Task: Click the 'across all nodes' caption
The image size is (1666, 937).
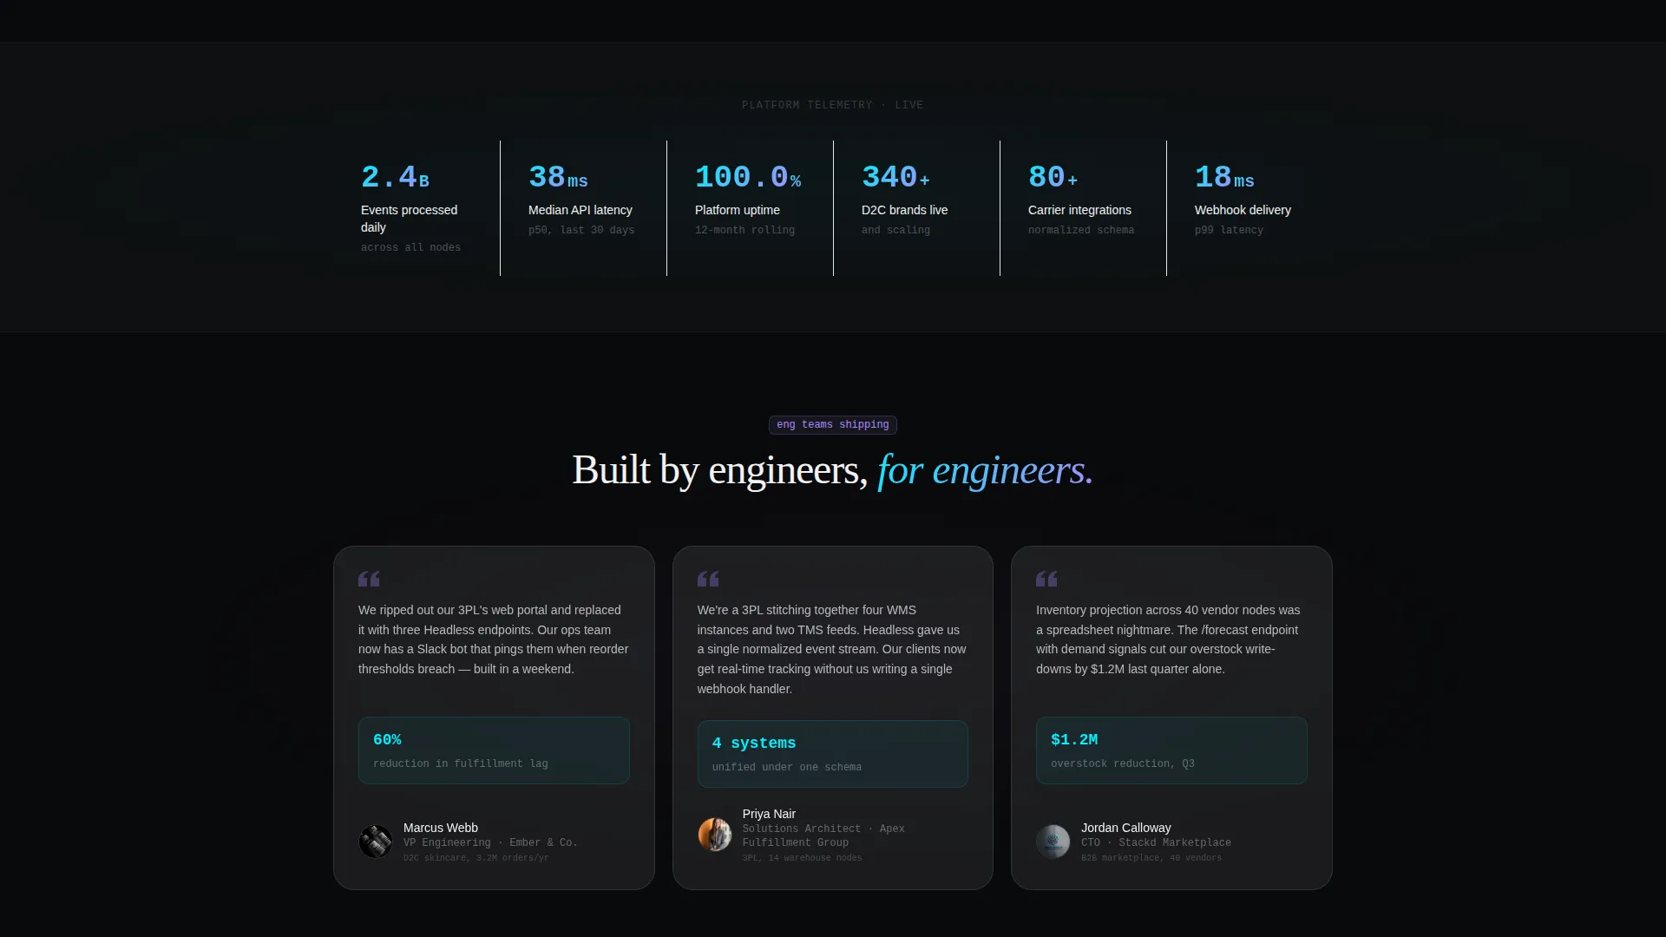Action: tap(410, 248)
